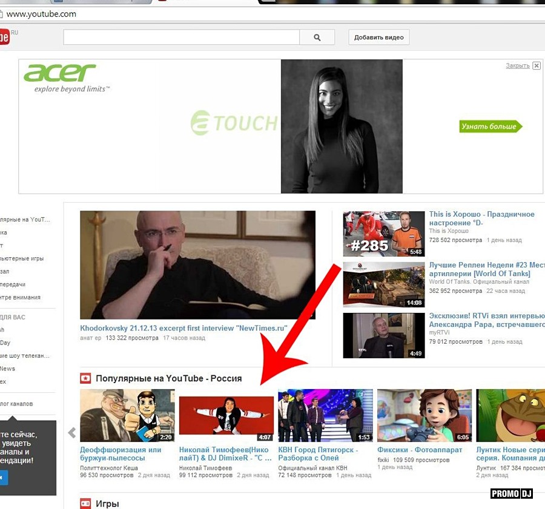Open Деоффшоризация или буржуи-пылесосы title link
545x509 pixels.
pyautogui.click(x=121, y=454)
